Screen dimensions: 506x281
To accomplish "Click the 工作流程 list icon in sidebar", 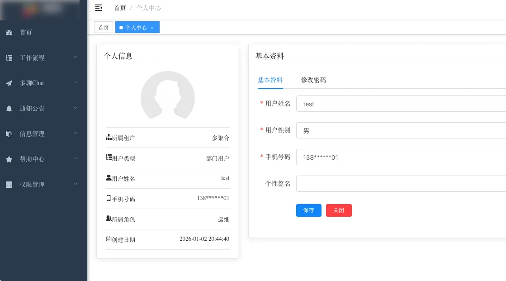I will click(x=9, y=58).
